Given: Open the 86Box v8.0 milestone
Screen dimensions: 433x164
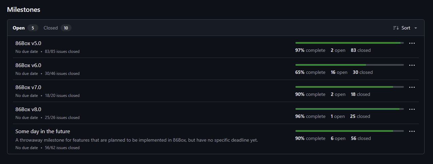Looking at the screenshot, I should pos(28,109).
